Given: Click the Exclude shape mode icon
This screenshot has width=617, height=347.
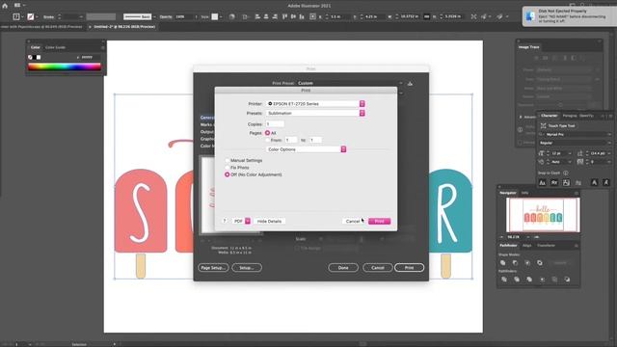Looking at the screenshot, I should pos(540,263).
